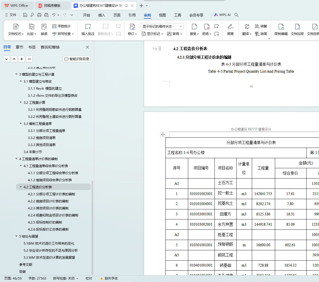Click the navigation pane scrollbar
Image resolution: width=319 pixels, height=282 pixels.
(92, 228)
